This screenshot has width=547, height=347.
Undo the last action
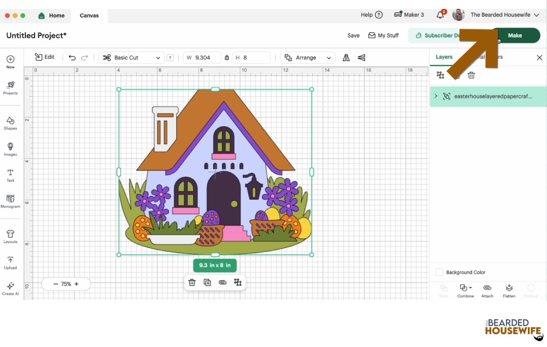(x=72, y=58)
